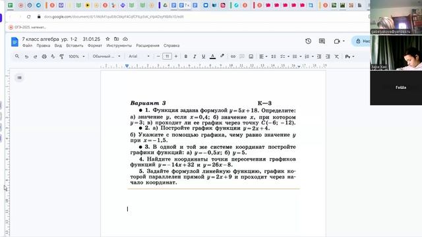Open the bulleted list dropdown
This screenshot has width=422, height=237.
click(x=297, y=57)
